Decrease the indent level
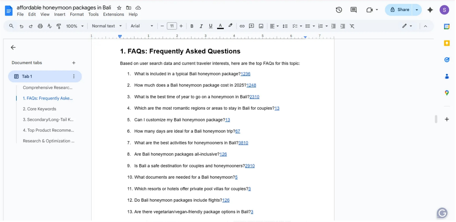456x222 pixels. coord(333,26)
